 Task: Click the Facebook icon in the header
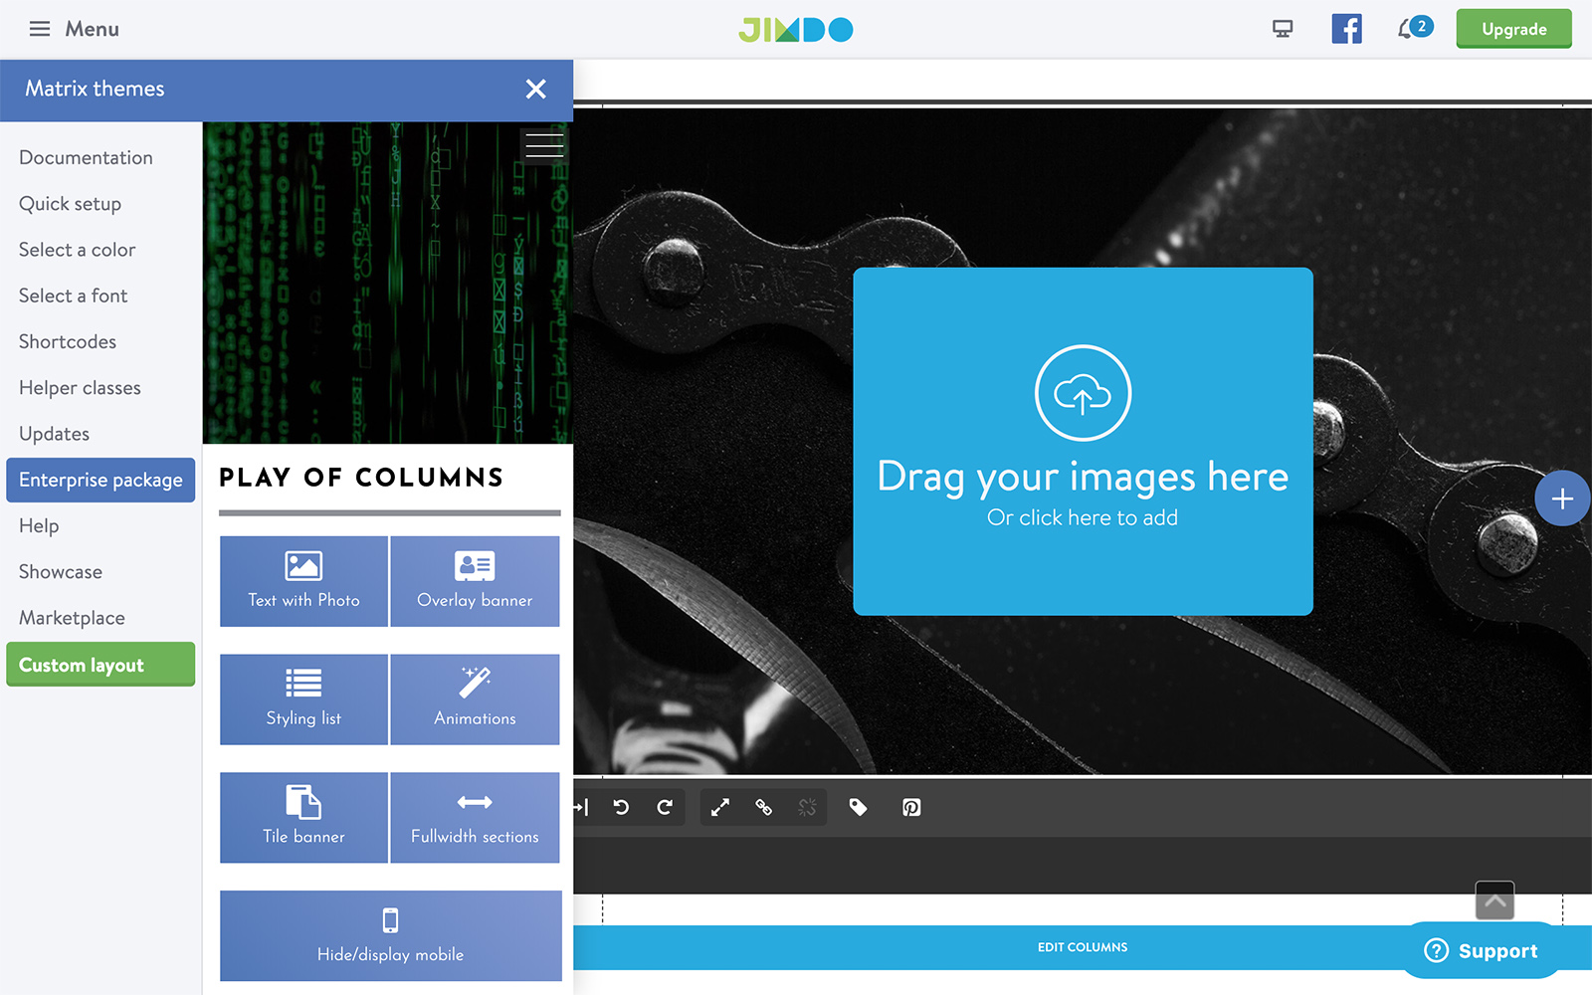click(x=1346, y=29)
